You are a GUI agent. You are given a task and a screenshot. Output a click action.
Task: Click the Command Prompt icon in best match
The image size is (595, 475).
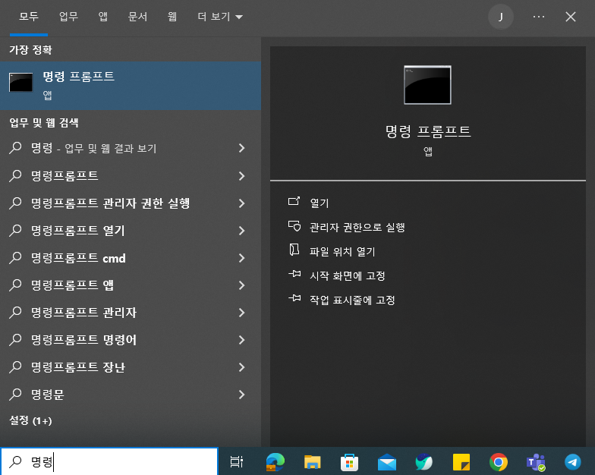pos(21,82)
